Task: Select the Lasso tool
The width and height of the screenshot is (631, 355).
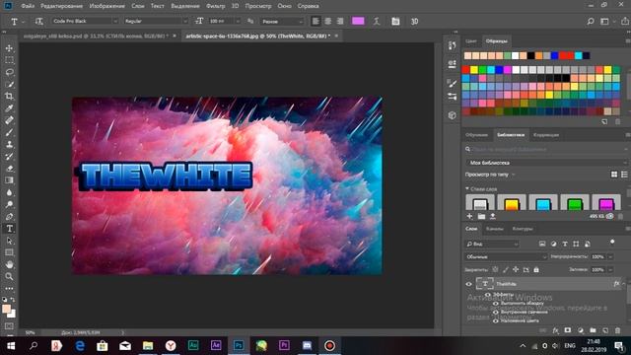Action: coord(9,72)
